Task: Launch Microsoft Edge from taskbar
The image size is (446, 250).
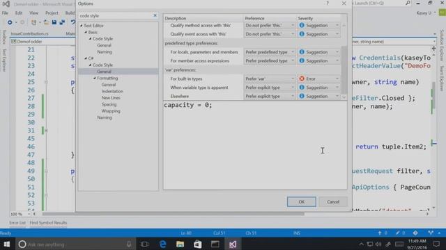Action: coord(162,244)
